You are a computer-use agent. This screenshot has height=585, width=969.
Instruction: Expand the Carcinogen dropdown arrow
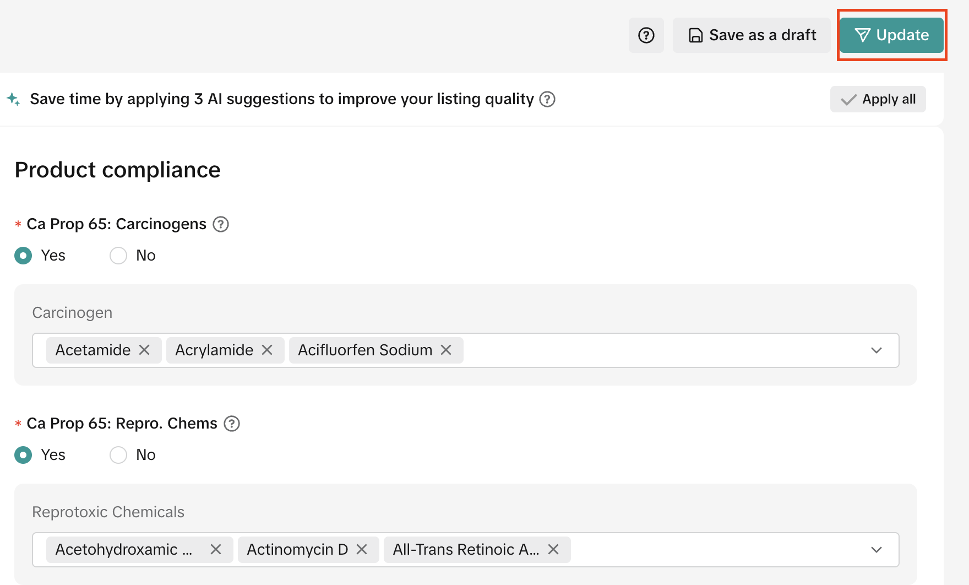coord(877,350)
